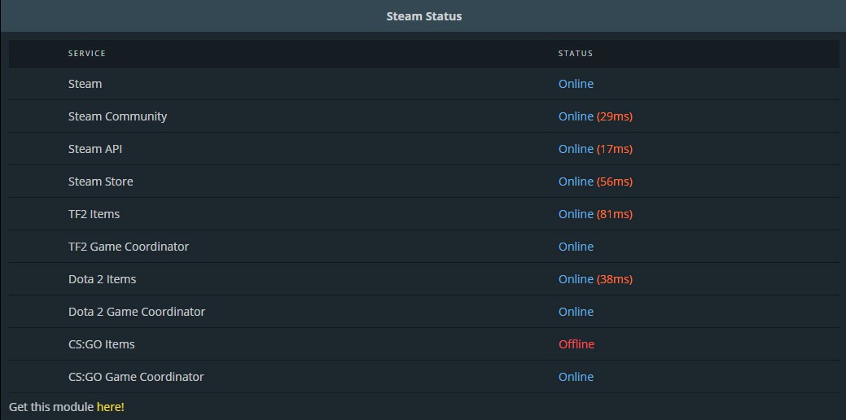Click the 17ms Steam API latency

pos(615,149)
